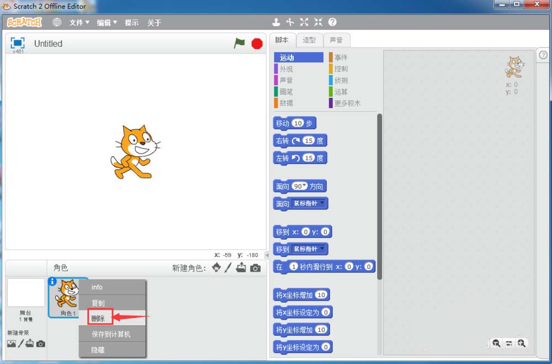This screenshot has width=552, height=364.
Task: Select the 外观 block category
Action: click(299, 68)
